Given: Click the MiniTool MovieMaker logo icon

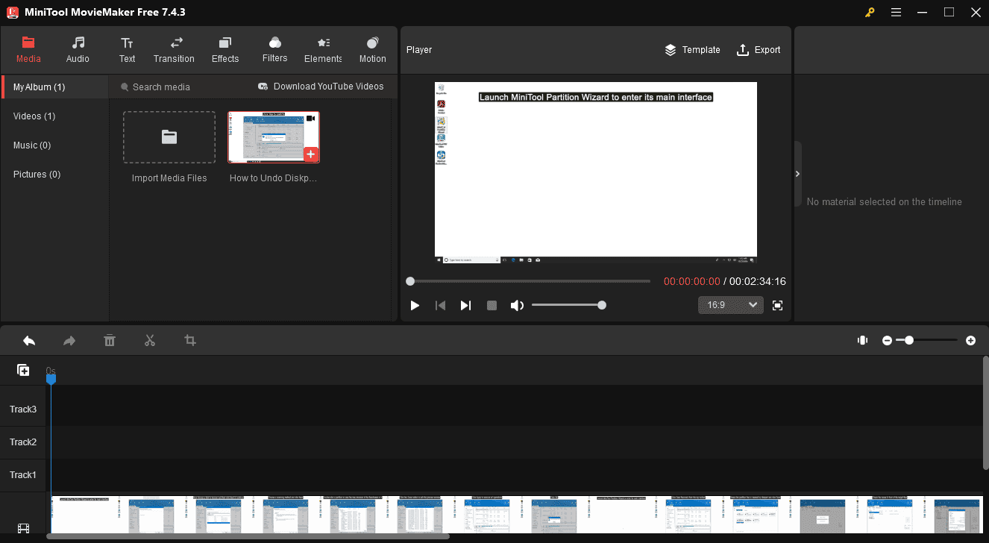Looking at the screenshot, I should pyautogui.click(x=13, y=12).
